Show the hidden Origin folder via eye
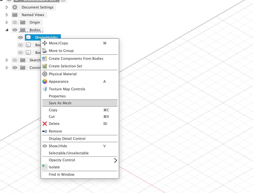Image resolution: width=253 pixels, height=193 pixels. pyautogui.click(x=15, y=22)
